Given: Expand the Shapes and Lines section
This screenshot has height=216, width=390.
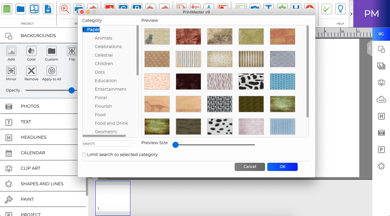Looking at the screenshot, I should pos(42,184).
